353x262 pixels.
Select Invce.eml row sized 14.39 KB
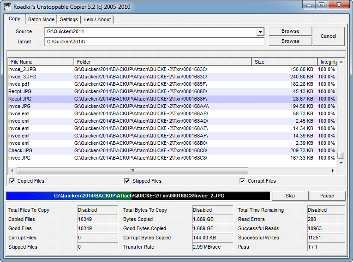[173, 136]
